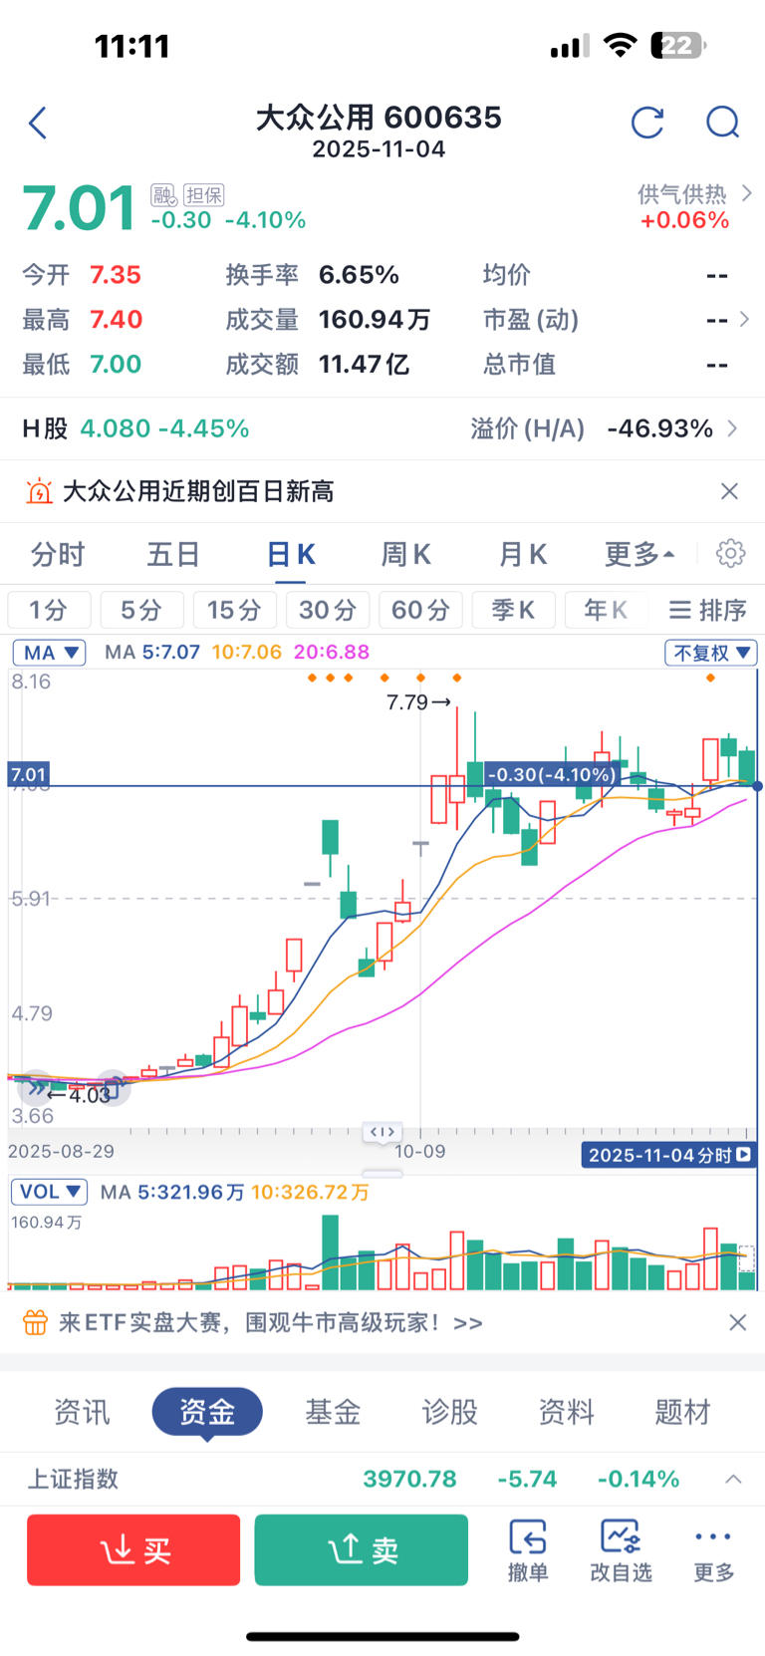This screenshot has height=1656, width=765.
Task: Tap the chart horizontal scroll handle
Action: pos(382,1132)
